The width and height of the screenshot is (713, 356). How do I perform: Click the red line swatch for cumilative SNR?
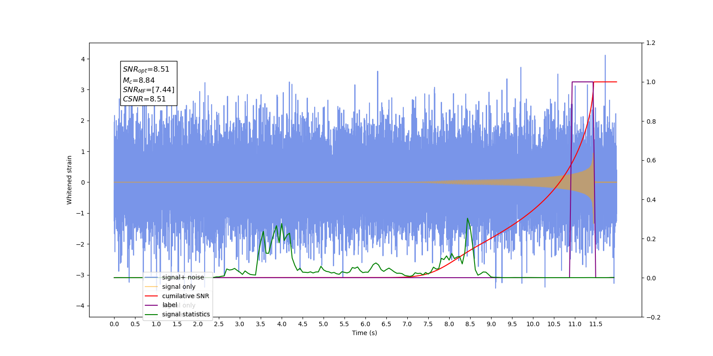pyautogui.click(x=152, y=296)
